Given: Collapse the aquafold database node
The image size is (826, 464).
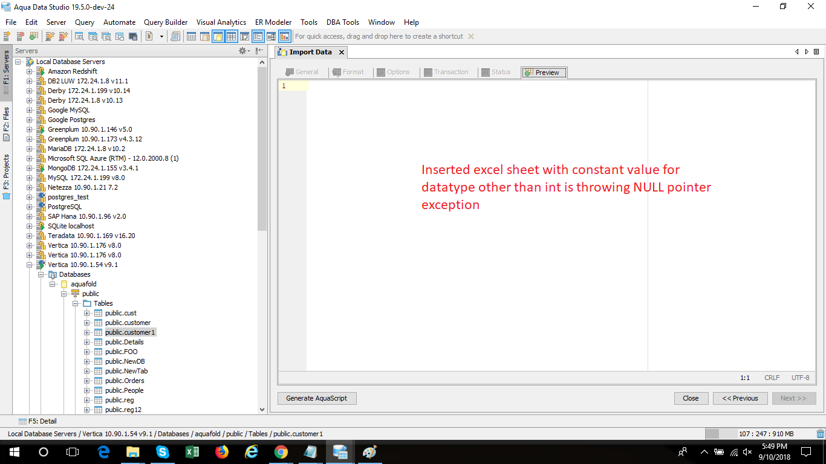Looking at the screenshot, I should pyautogui.click(x=52, y=284).
